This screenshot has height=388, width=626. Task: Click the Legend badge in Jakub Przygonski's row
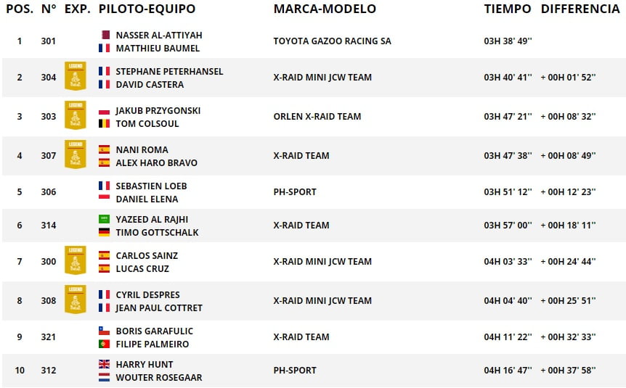pos(76,115)
